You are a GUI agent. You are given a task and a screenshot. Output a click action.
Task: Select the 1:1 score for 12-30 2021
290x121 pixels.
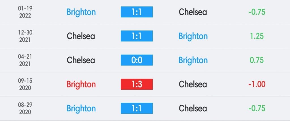click(137, 36)
